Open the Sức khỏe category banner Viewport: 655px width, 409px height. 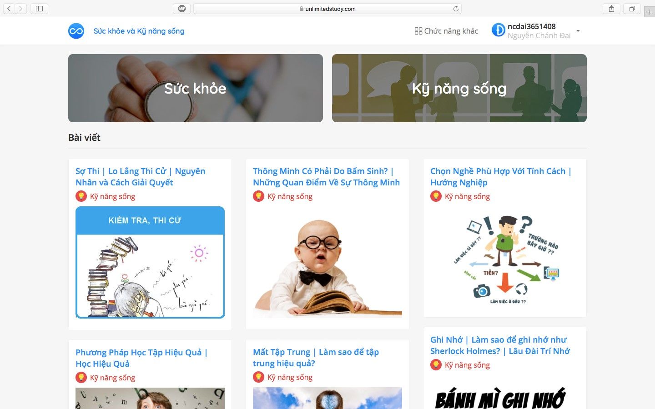click(x=196, y=88)
